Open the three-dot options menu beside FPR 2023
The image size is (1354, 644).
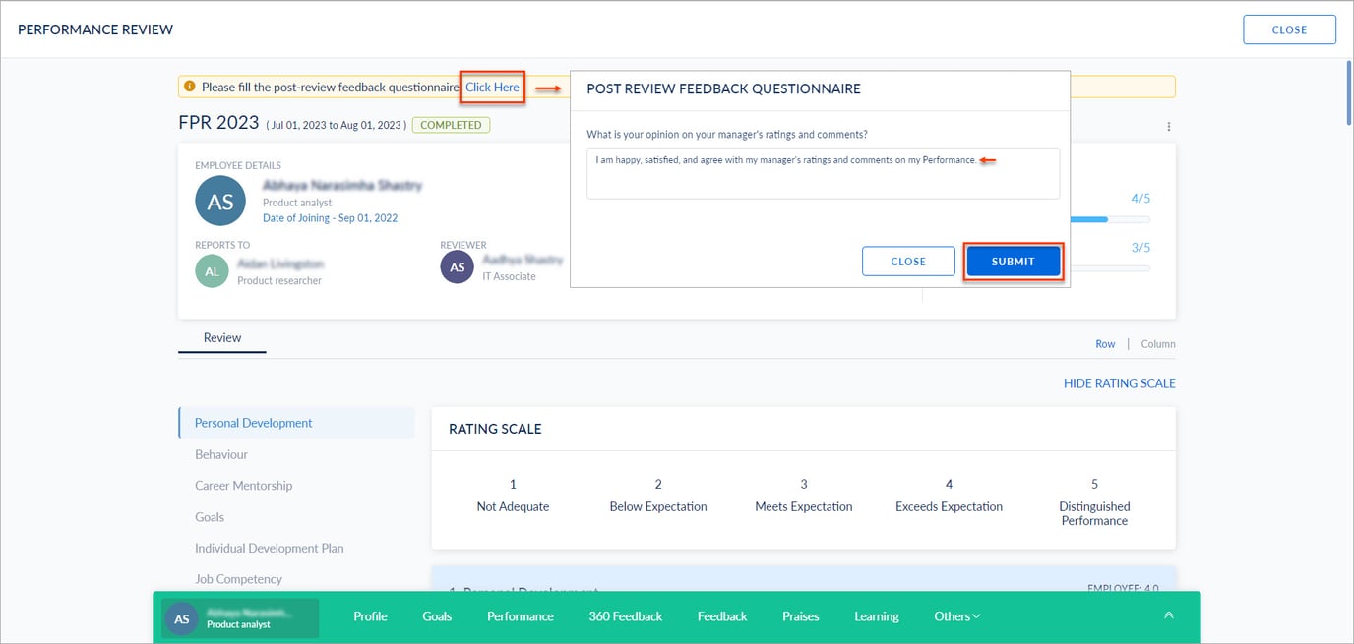tap(1169, 127)
